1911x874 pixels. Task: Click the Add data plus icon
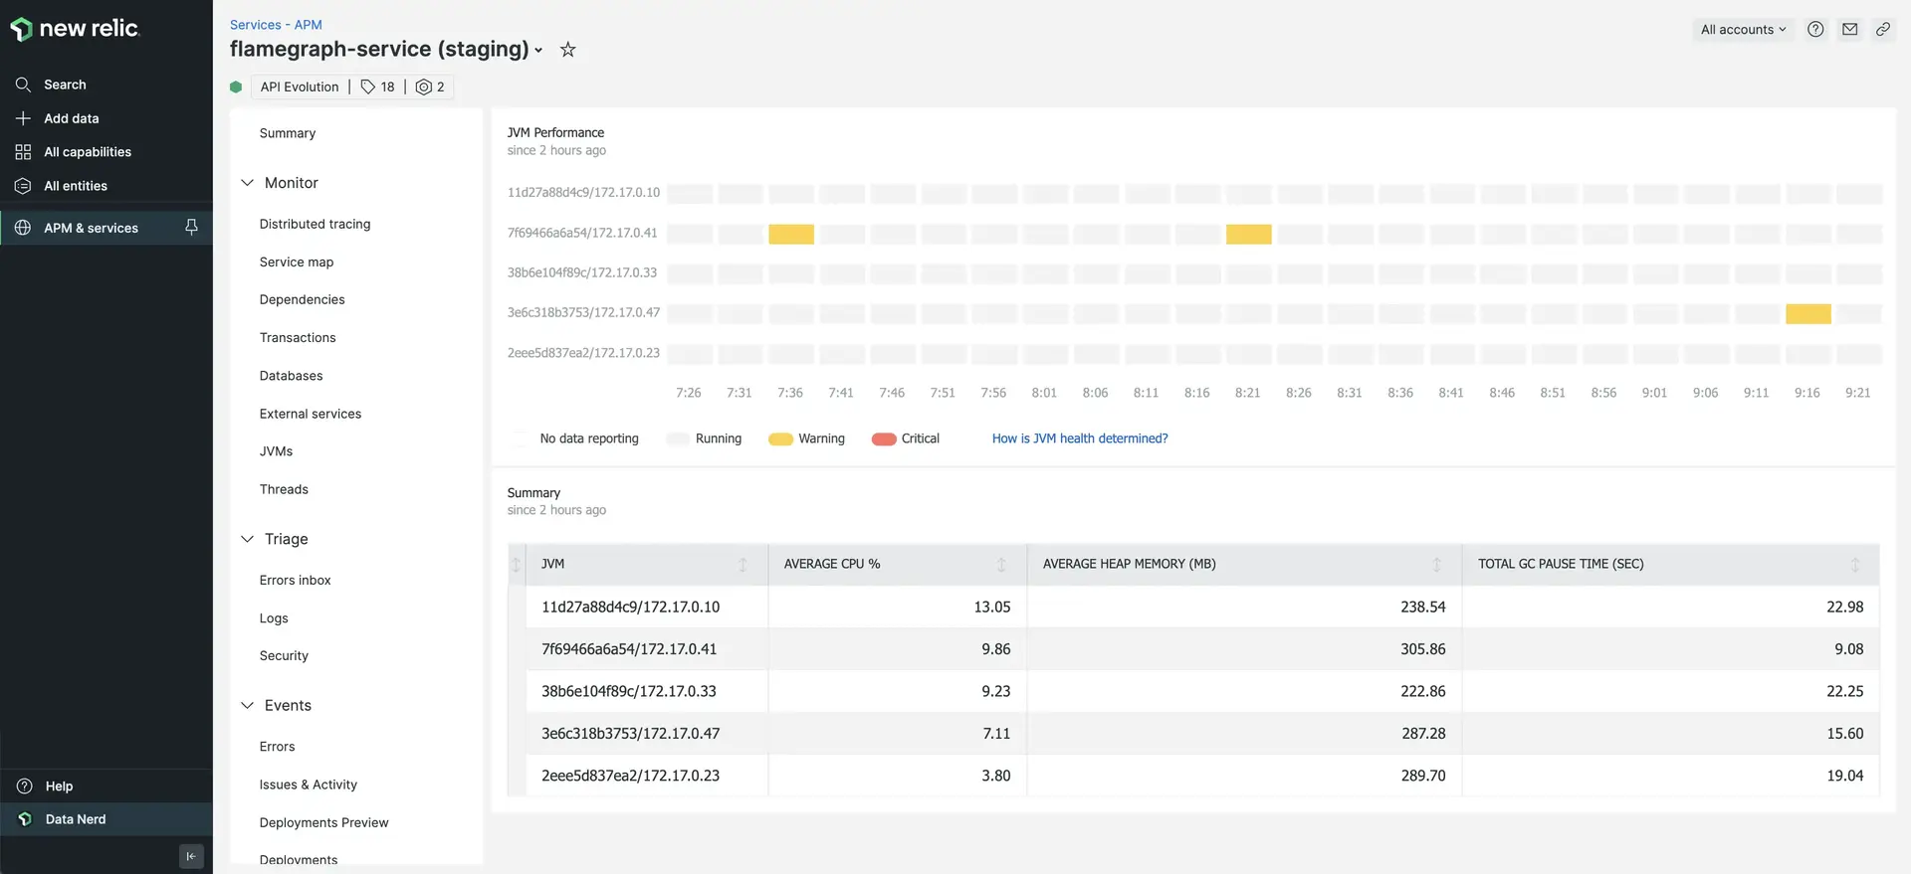pyautogui.click(x=23, y=118)
